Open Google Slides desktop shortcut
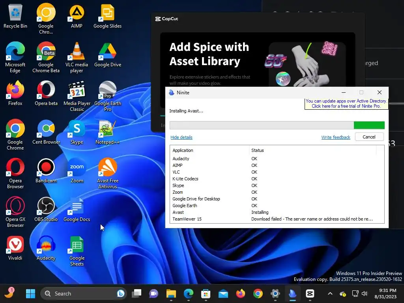The height and width of the screenshot is (303, 404). coord(107,17)
